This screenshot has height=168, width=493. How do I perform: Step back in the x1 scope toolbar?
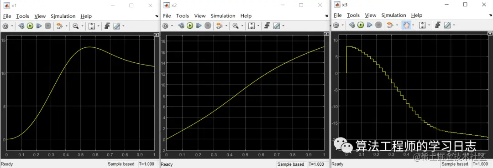pyautogui.click(x=21, y=26)
